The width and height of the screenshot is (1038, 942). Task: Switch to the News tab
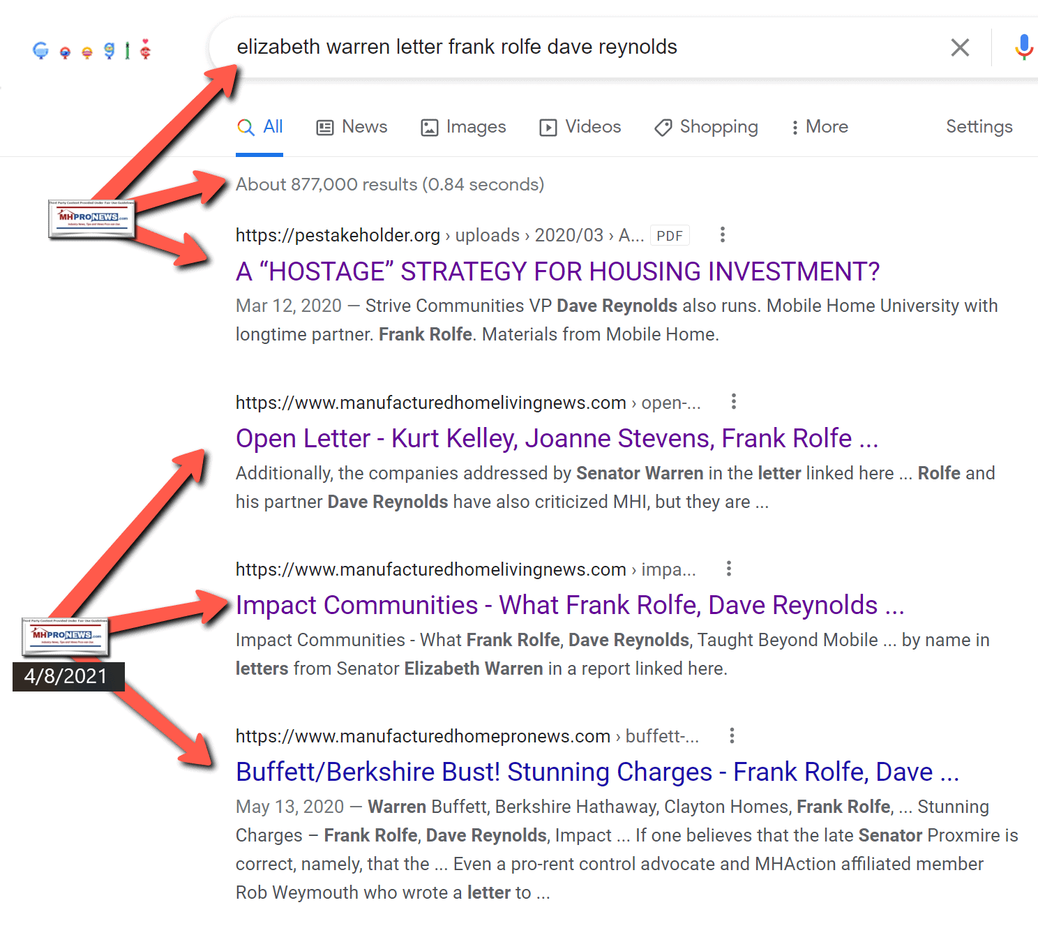point(352,127)
